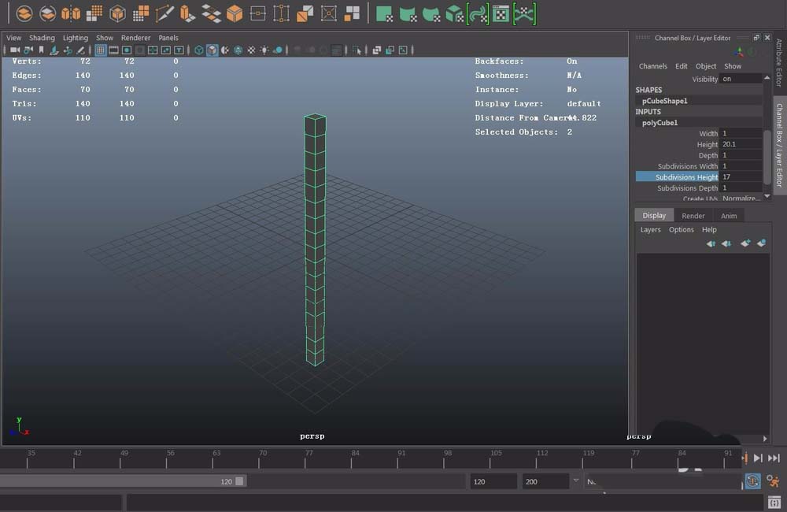Switch viewport to Wireframe display icon
The height and width of the screenshot is (512, 787).
pyautogui.click(x=199, y=50)
